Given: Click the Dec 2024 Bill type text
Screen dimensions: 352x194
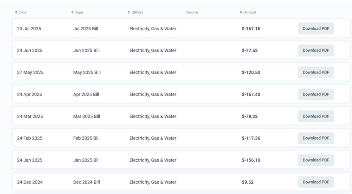Looking at the screenshot, I should 87,182.
